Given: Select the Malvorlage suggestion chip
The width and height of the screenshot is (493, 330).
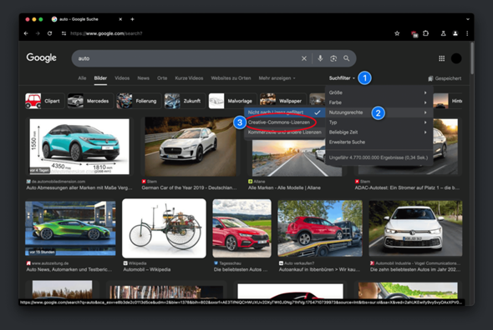Looking at the screenshot, I should click(232, 101).
